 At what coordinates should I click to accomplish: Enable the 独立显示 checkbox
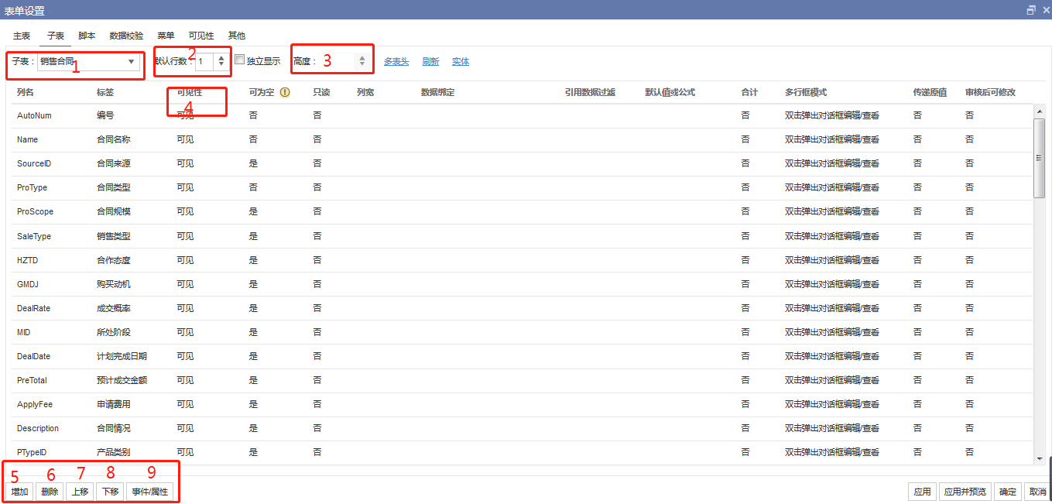[240, 60]
